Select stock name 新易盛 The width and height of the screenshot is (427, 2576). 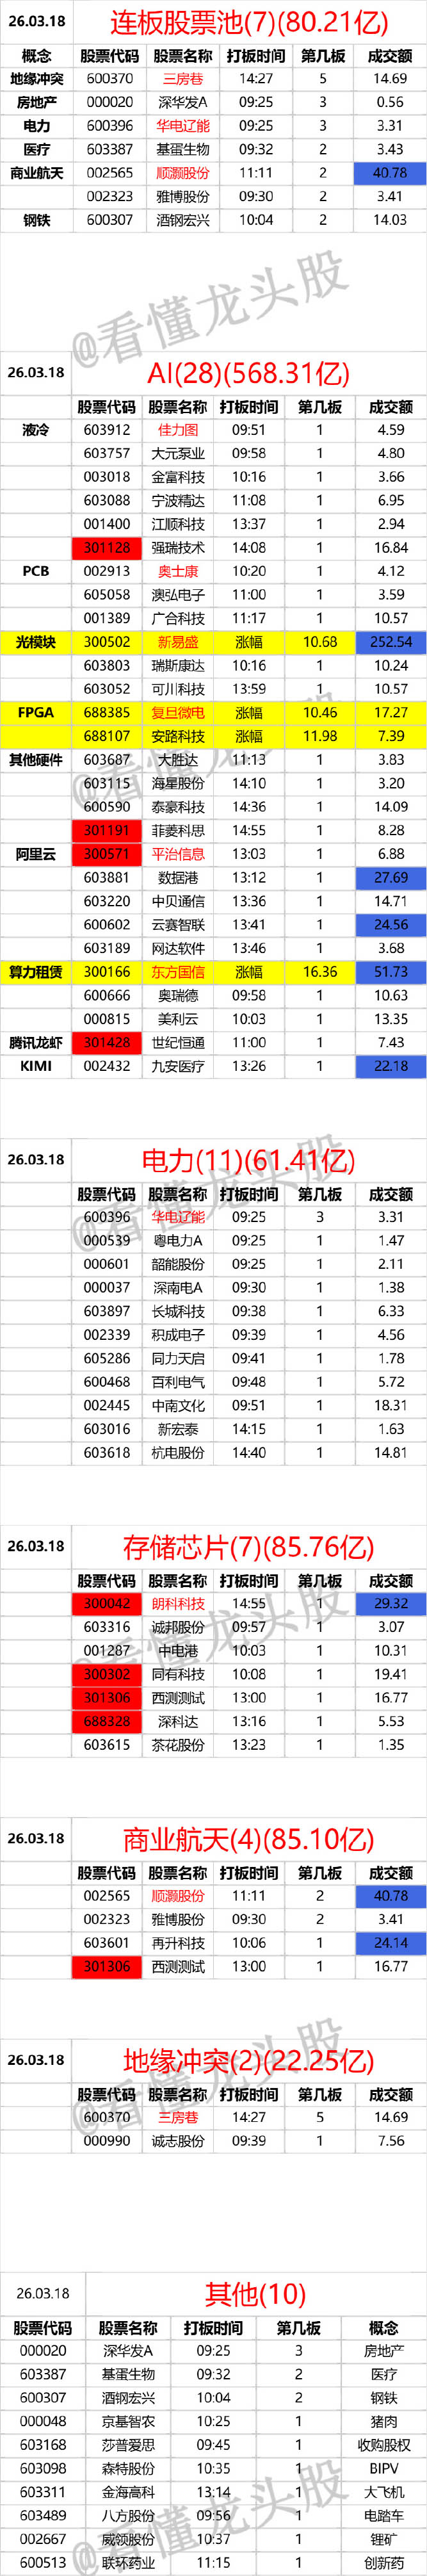click(x=178, y=642)
